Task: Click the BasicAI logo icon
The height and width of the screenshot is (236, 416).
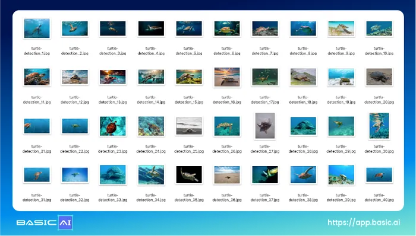Action: click(65, 222)
